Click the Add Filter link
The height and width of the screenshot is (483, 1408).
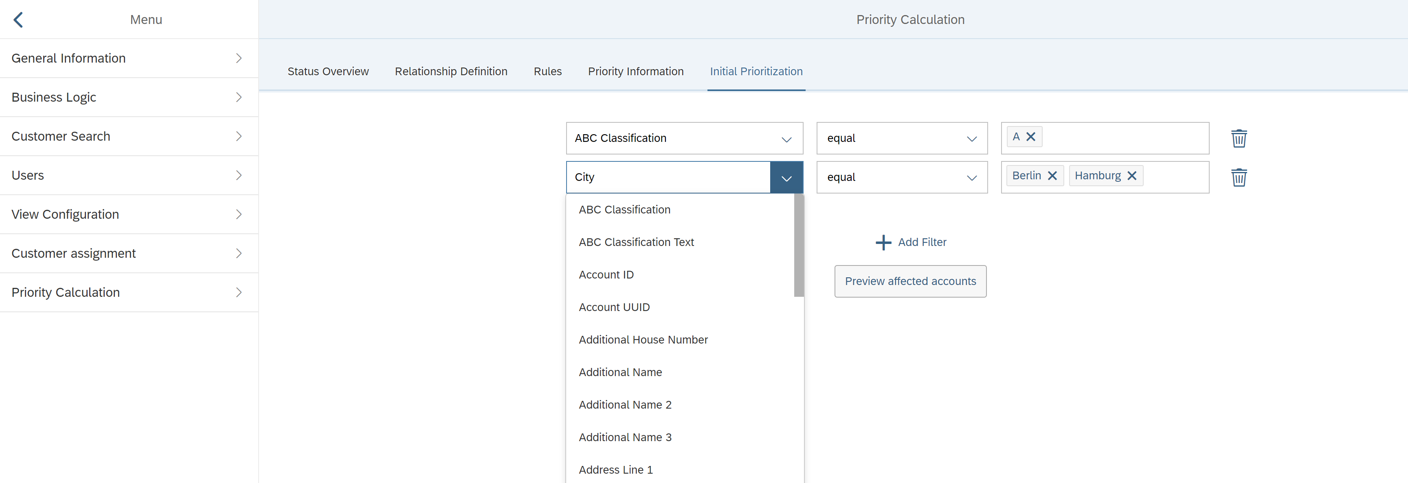tap(922, 242)
